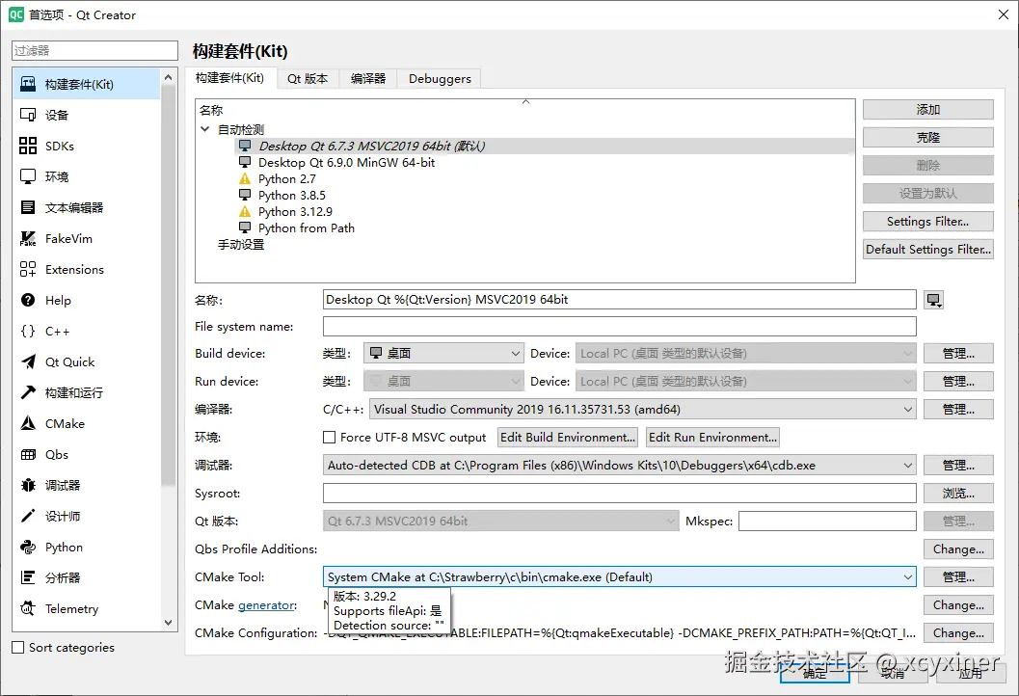Image resolution: width=1019 pixels, height=696 pixels.
Task: Select the 环境 environment category icon
Action: point(28,176)
